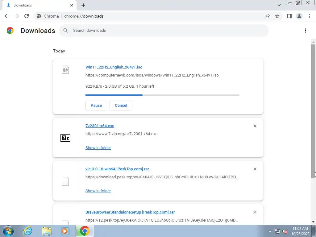The image size is (316, 237).
Task: Click the download speed and time status text
Action: click(x=120, y=86)
